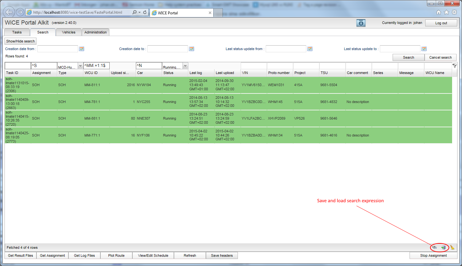The image size is (462, 266).
Task: Click the filter funnel icon above table
Action: (x=454, y=66)
